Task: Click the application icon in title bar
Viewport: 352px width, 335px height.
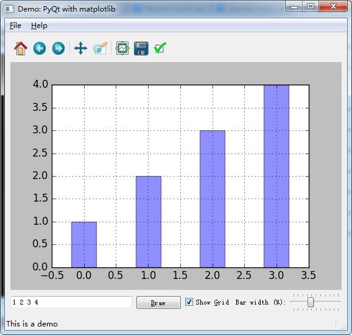Action: [9, 9]
